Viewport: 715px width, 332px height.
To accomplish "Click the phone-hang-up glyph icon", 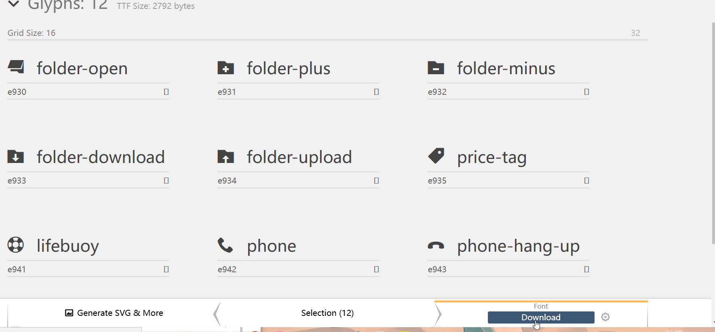I will pos(436,245).
